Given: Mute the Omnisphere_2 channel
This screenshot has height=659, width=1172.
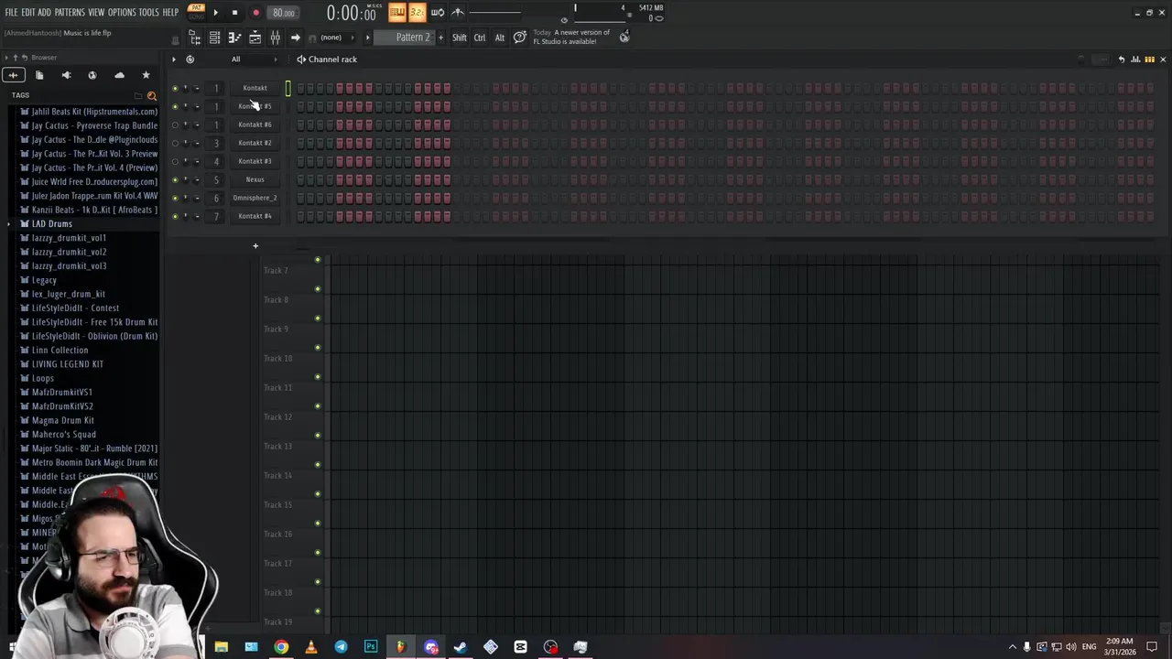Looking at the screenshot, I should coord(175,198).
